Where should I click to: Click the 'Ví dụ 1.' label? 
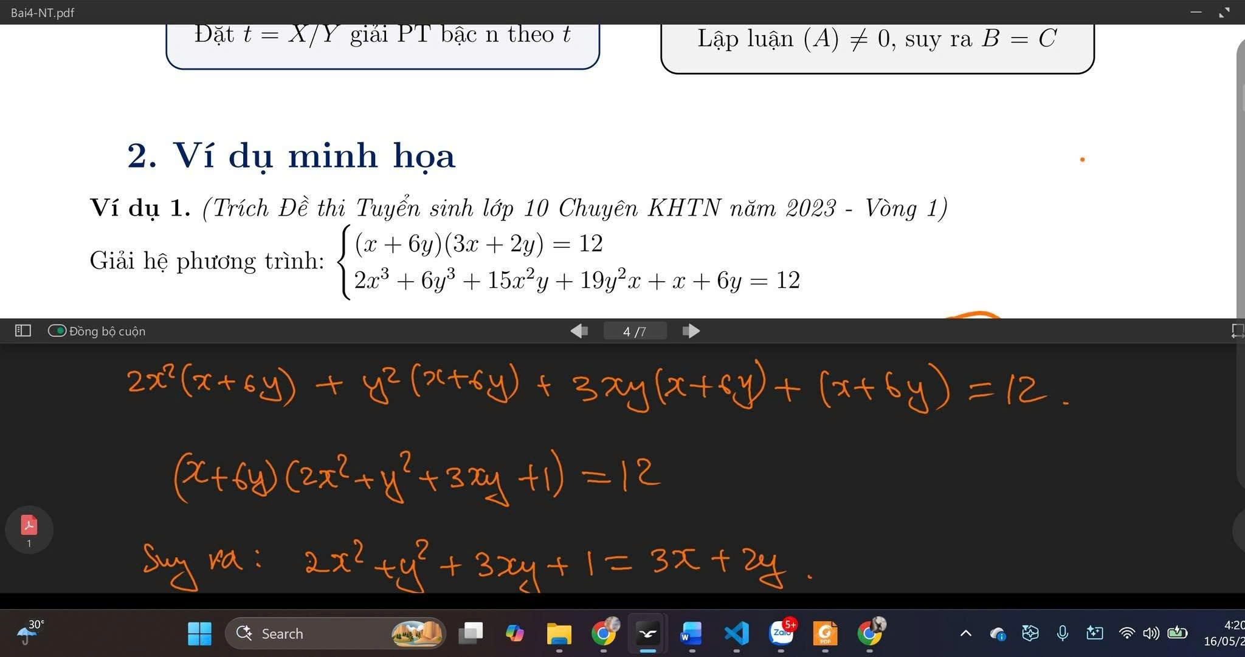click(x=140, y=208)
